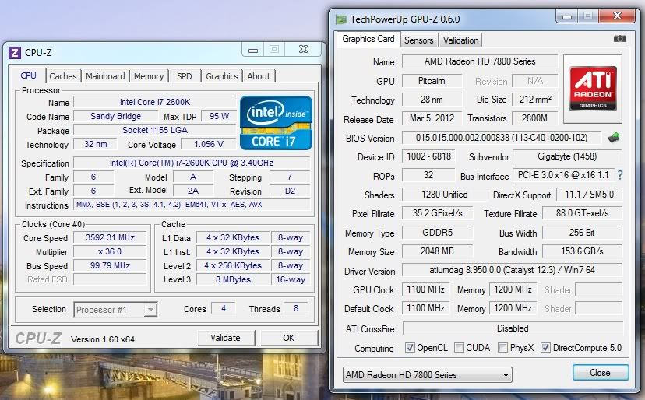Switch to the Graphics tab in CPU-Z
The height and width of the screenshot is (400, 645).
point(222,76)
